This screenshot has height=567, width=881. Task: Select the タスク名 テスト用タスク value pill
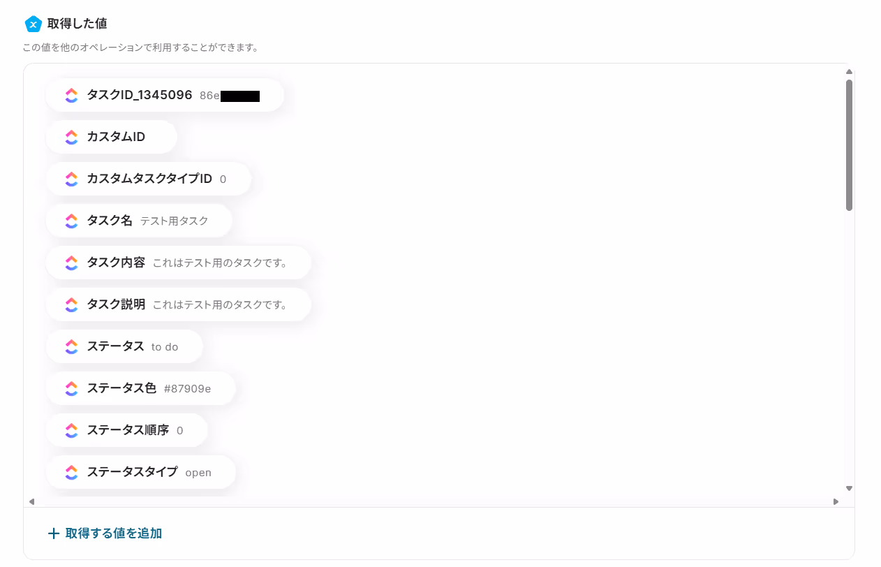(x=139, y=221)
